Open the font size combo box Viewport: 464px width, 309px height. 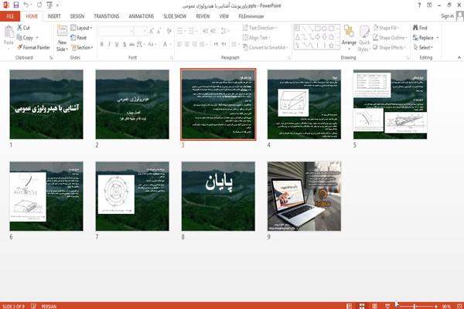(x=140, y=31)
